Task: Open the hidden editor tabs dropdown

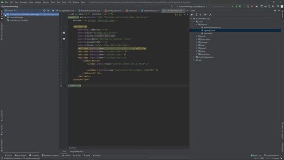Action: point(187,11)
